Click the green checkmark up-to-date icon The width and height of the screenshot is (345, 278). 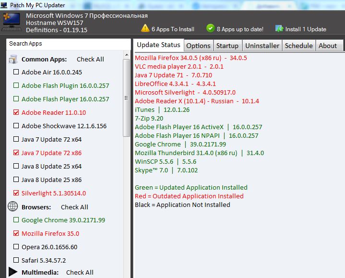point(210,28)
